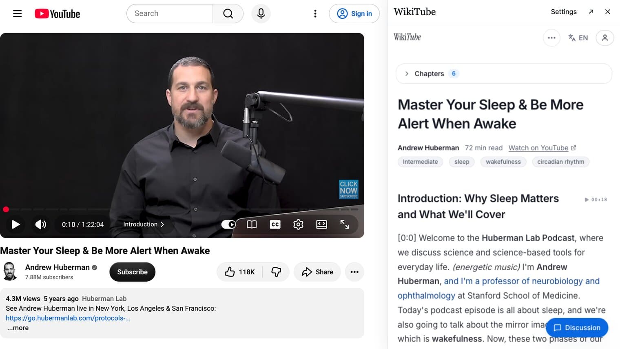This screenshot has width=620, height=349.
Task: Open the hubermanlab protocols link
Action: (68, 318)
